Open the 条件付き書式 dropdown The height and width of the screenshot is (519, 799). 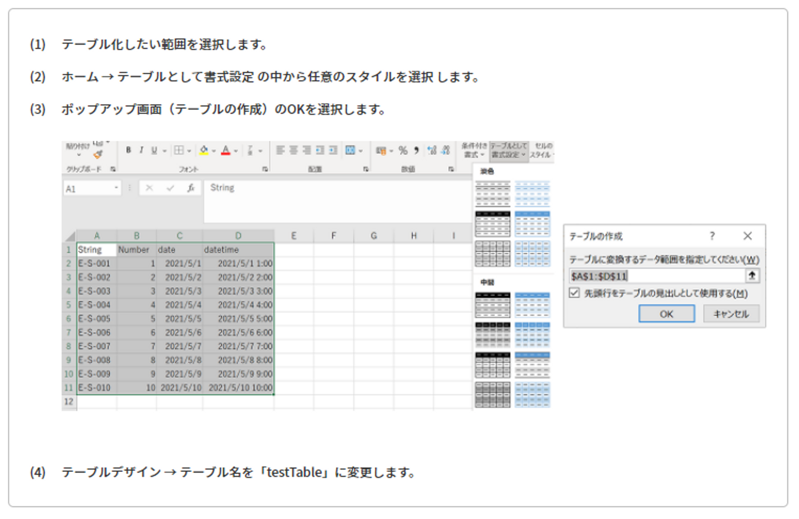pyautogui.click(x=474, y=150)
